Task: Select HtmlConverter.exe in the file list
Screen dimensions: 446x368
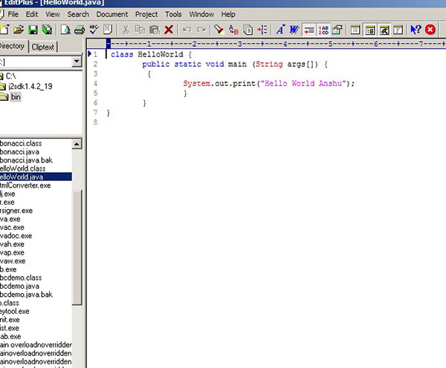Action: click(x=25, y=185)
